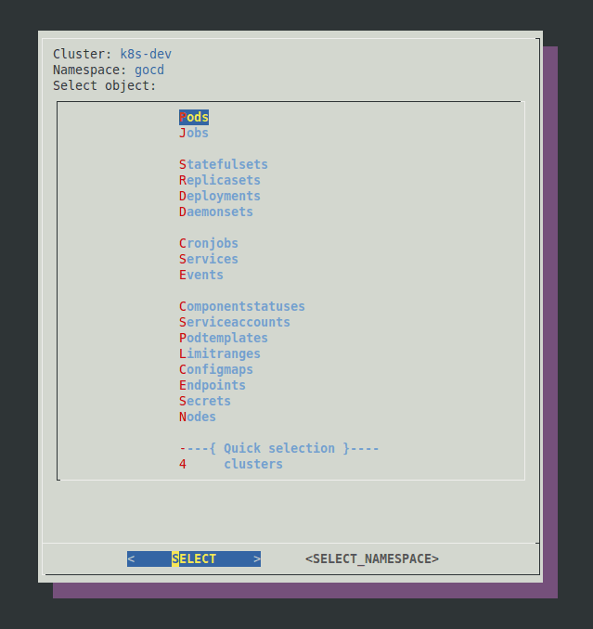Pick the Replicasets object type
Image resolution: width=593 pixels, height=629 pixels.
220,181
